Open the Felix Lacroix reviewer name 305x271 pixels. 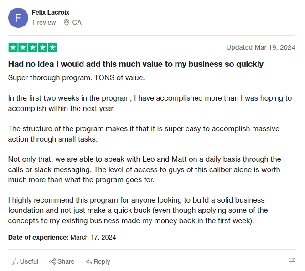(x=51, y=12)
